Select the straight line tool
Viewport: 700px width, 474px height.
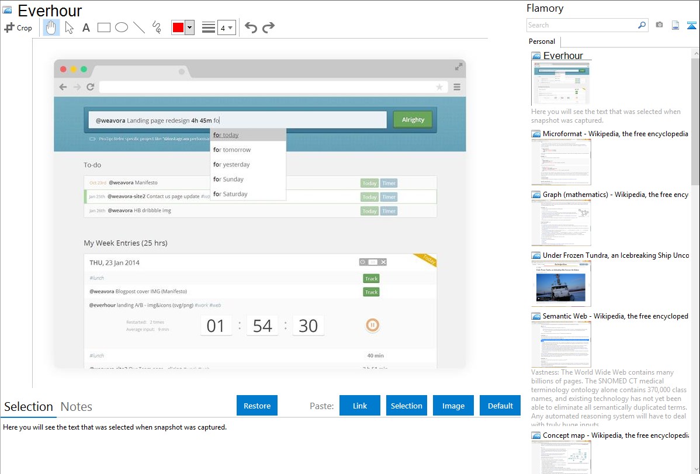139,27
